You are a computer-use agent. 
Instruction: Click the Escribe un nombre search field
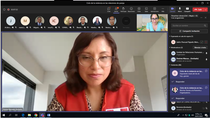189,25
